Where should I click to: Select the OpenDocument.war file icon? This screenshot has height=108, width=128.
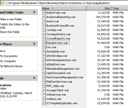pos(44,73)
